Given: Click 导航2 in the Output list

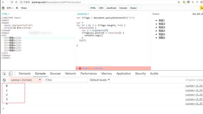Looking at the screenshot, I should (x=162, y=24).
